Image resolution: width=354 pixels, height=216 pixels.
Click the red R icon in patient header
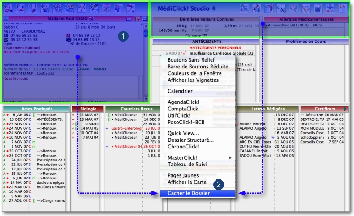[137, 19]
